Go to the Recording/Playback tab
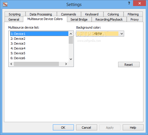Screen dimensions: 148x135 109,19
